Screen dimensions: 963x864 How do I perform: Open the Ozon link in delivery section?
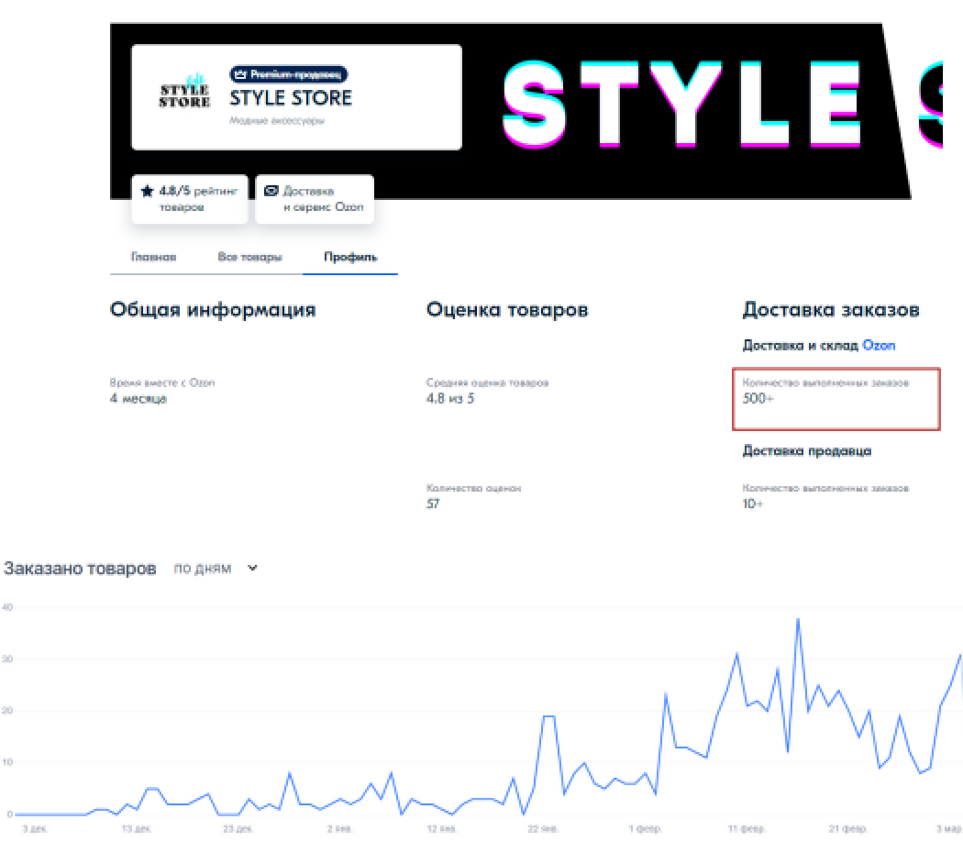tap(879, 345)
